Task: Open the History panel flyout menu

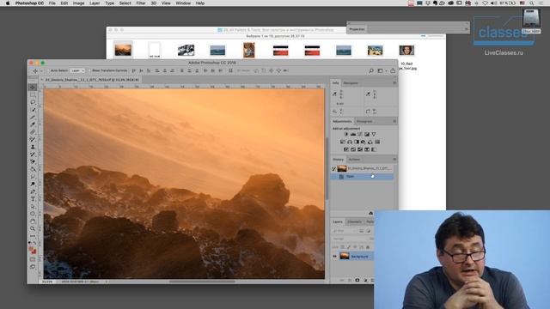Action: [x=394, y=160]
